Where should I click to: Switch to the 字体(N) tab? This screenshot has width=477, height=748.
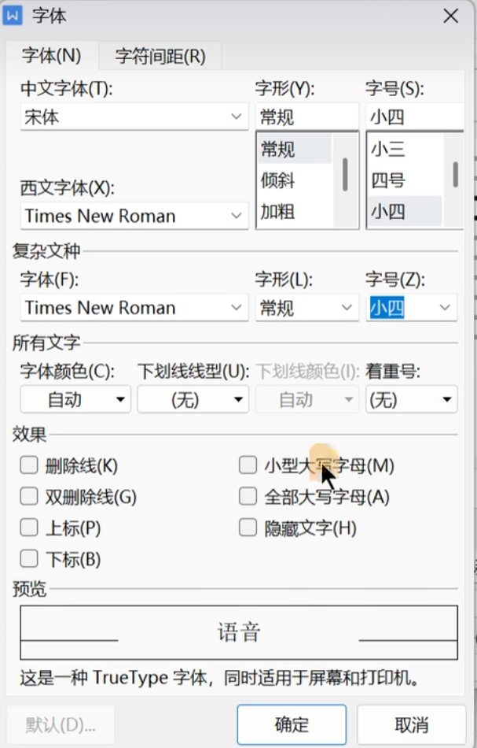[52, 56]
